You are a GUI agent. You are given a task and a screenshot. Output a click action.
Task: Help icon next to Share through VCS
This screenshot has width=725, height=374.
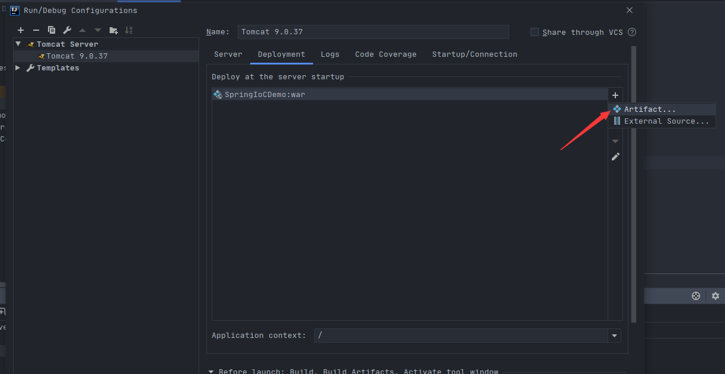(x=632, y=32)
